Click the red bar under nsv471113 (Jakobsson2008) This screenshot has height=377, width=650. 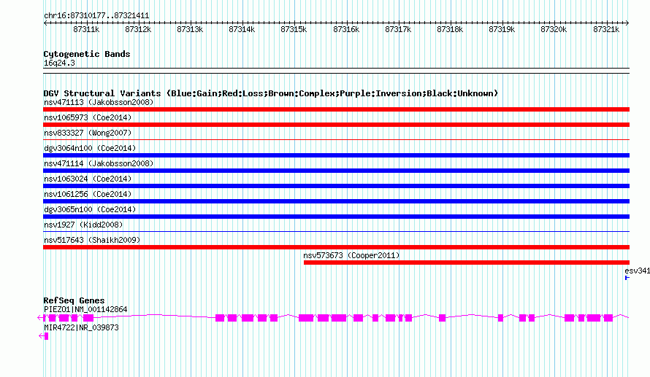(x=336, y=109)
